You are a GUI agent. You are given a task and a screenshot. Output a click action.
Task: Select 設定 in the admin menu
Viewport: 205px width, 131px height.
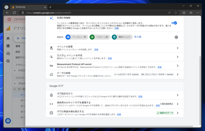18,52
